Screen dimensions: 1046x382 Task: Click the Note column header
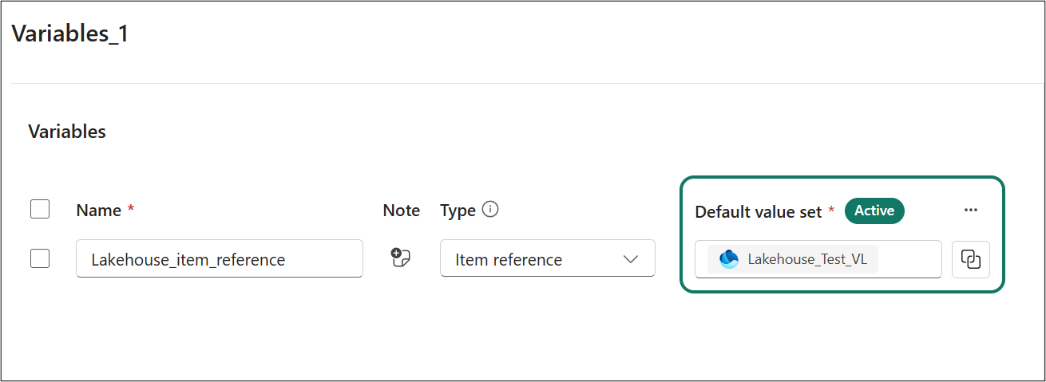click(402, 211)
